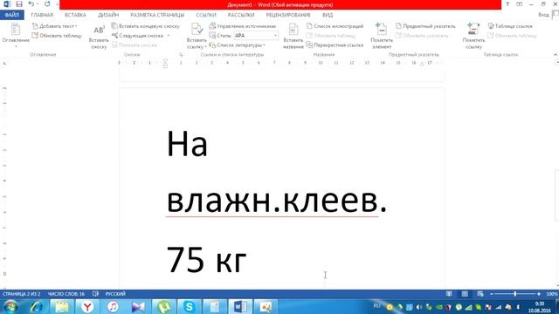The height and width of the screenshot is (314, 559).
Task: Open uTorrent from taskbar
Action: 163,306
